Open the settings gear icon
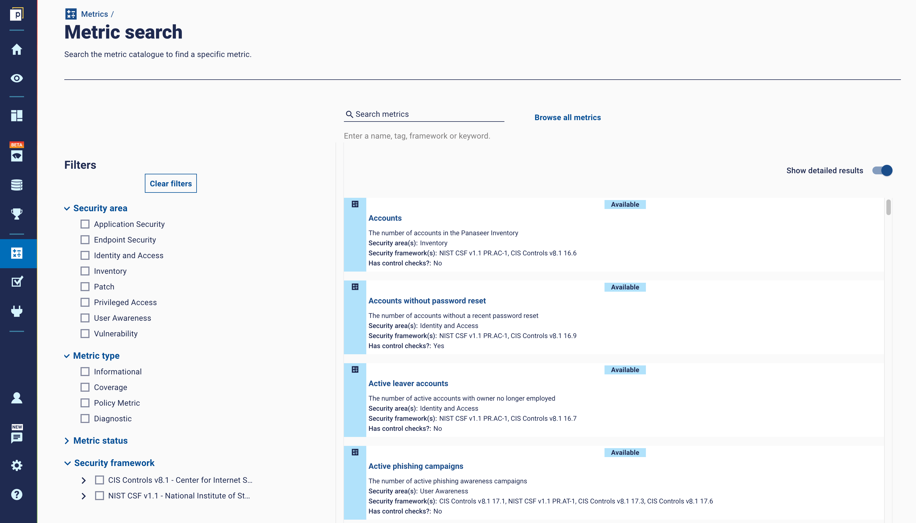The width and height of the screenshot is (916, 523). (16, 465)
